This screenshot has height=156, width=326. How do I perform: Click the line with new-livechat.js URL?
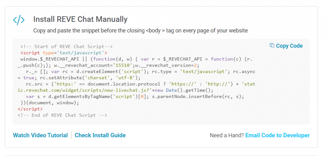115,90
